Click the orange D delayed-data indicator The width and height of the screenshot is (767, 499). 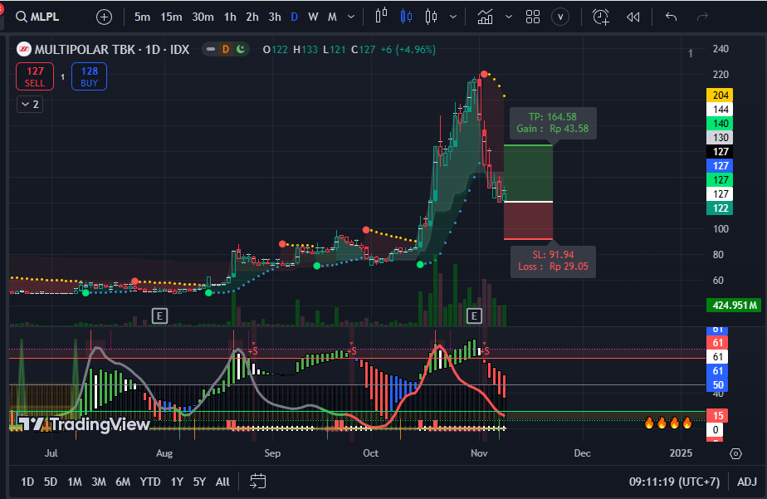(226, 50)
